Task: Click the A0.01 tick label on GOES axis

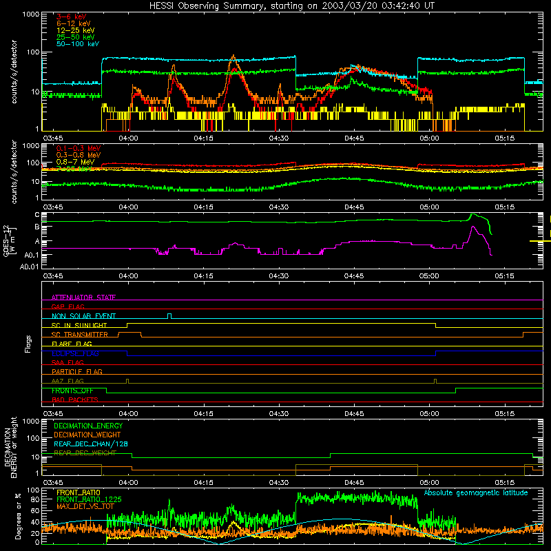Action: coord(30,267)
